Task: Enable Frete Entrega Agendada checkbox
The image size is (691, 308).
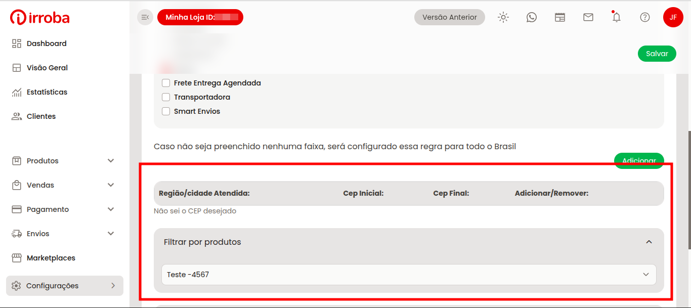Action: 166,83
